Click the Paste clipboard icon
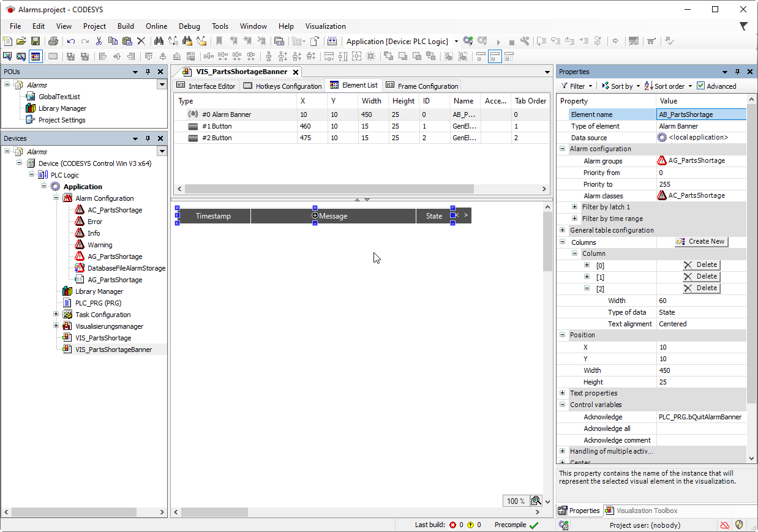 127,41
